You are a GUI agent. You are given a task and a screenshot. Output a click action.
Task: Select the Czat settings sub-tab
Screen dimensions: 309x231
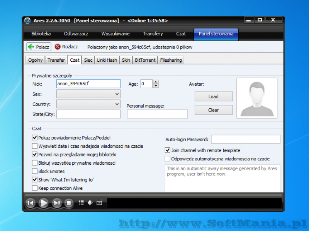click(75, 60)
